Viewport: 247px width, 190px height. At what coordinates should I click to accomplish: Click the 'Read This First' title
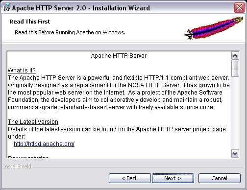30,22
